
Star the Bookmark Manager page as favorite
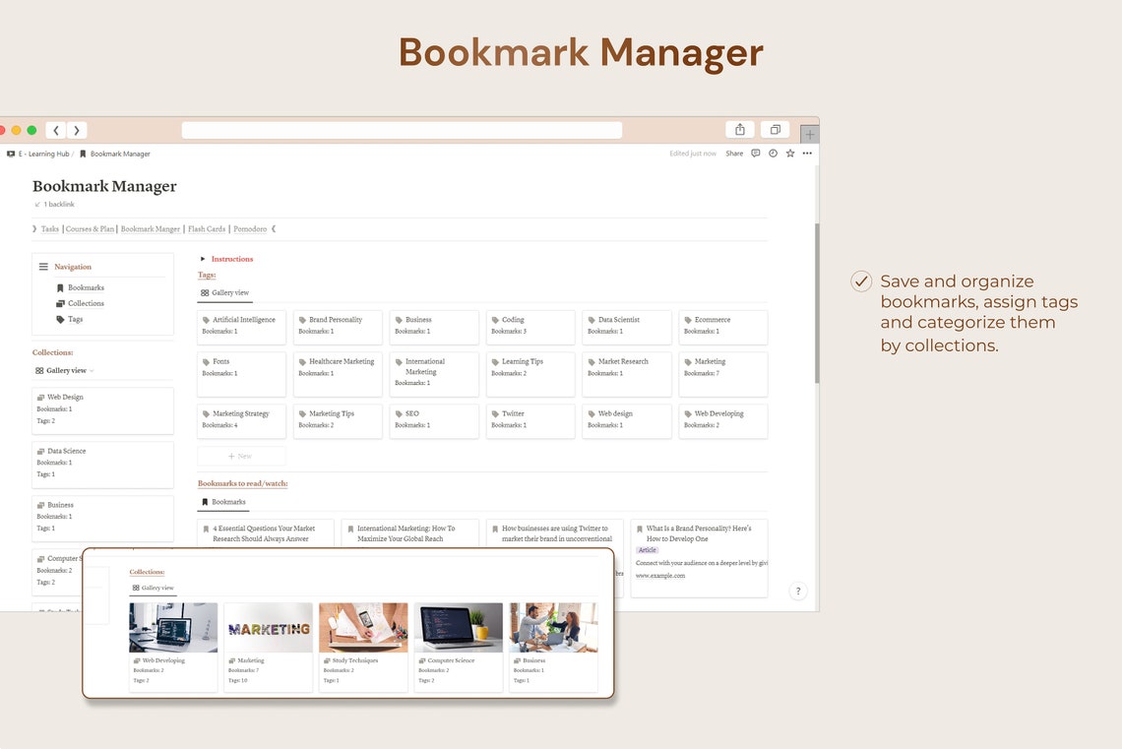click(x=790, y=154)
